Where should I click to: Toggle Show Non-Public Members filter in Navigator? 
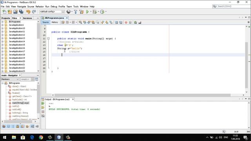tap(18, 126)
